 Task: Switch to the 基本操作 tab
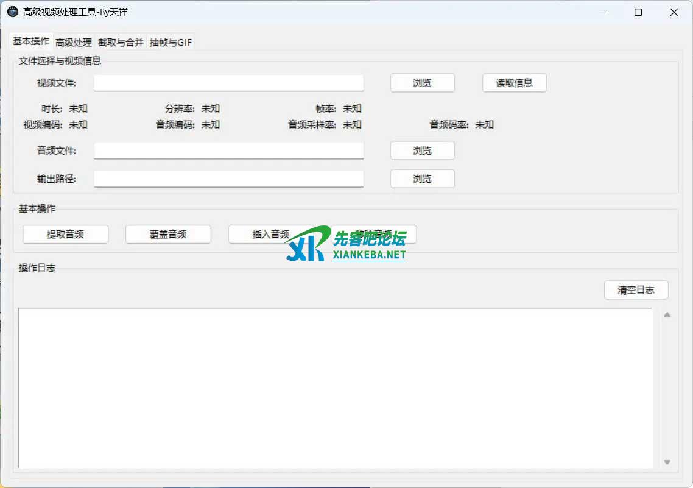point(31,41)
